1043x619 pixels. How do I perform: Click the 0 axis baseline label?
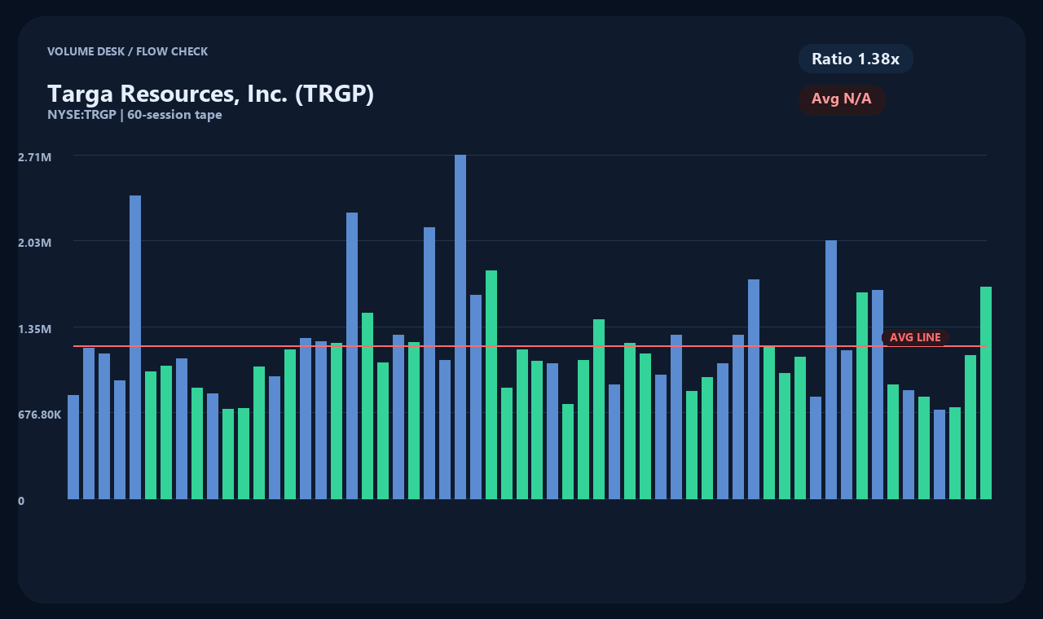21,501
